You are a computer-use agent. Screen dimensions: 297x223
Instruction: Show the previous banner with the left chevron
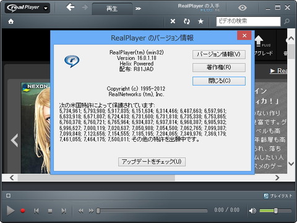14,140
